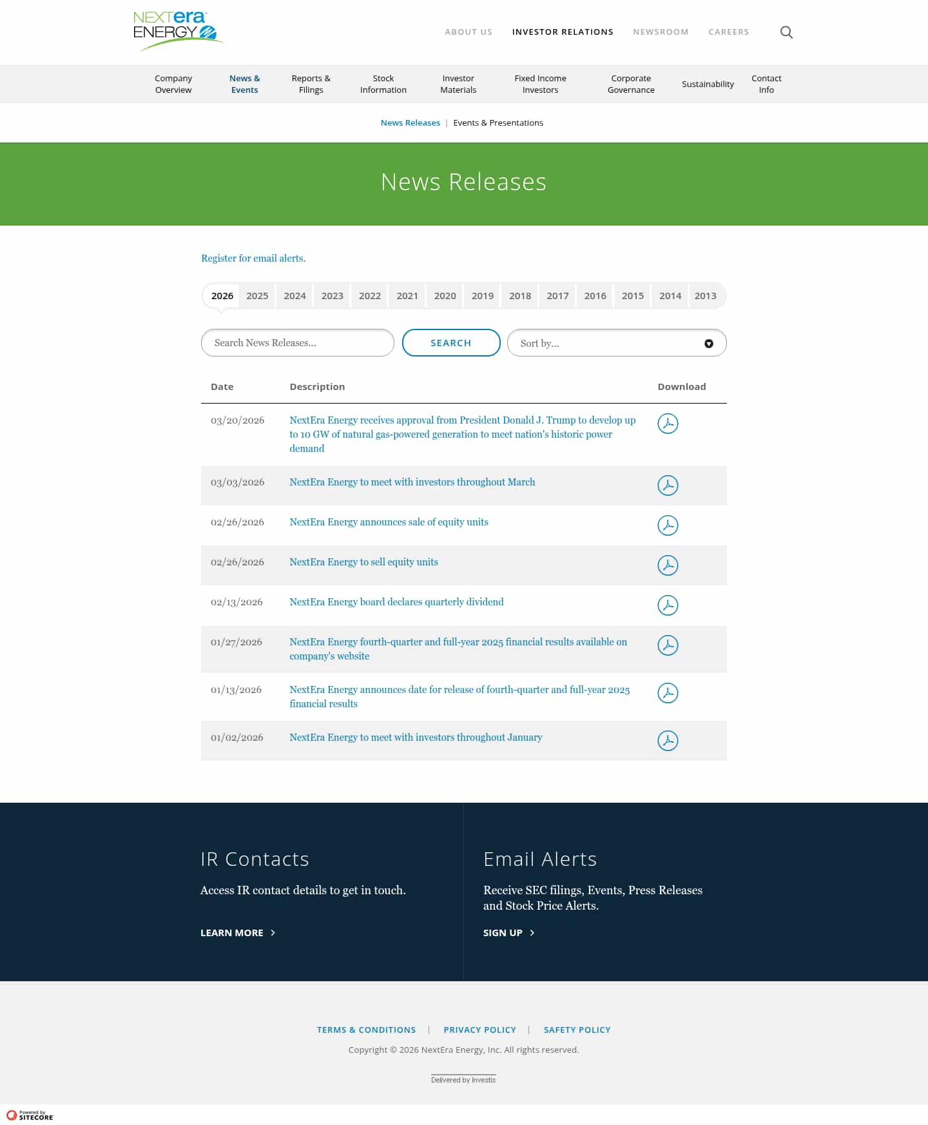Open fourth-quarter results available on website release
Image resolution: width=928 pixels, height=1125 pixels.
coord(458,649)
